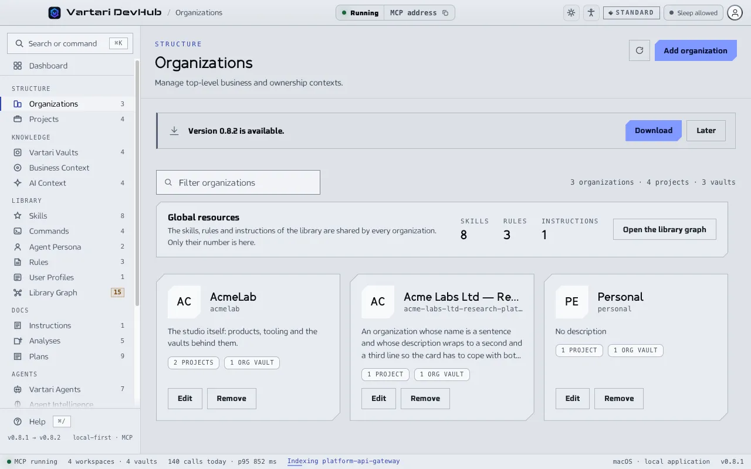751x469 pixels.
Task: Click the Commands terminal icon
Action: click(x=18, y=231)
